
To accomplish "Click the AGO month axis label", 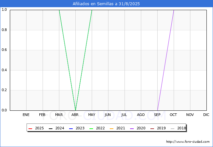I will click(141, 115).
